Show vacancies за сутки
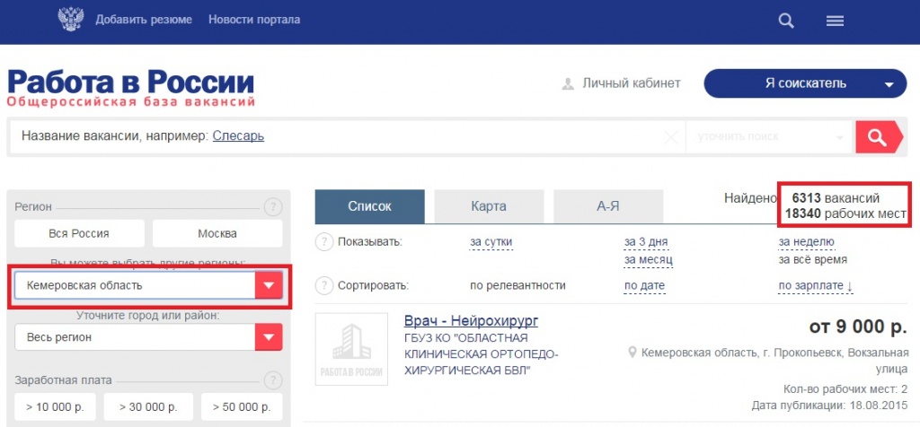Viewport: 920px width, 427px height. click(491, 242)
